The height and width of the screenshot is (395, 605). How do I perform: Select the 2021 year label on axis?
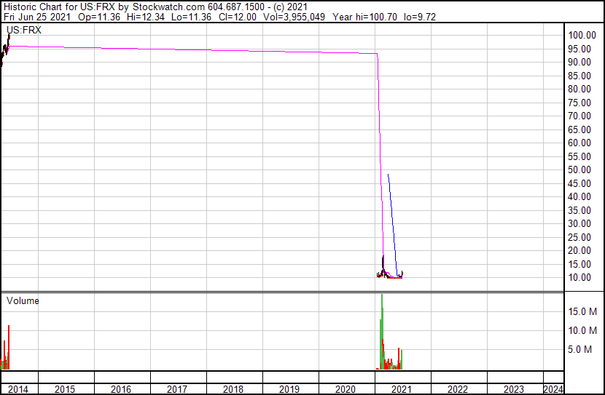[402, 389]
